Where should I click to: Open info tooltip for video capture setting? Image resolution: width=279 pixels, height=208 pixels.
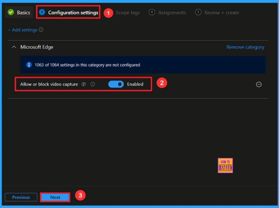click(92, 84)
